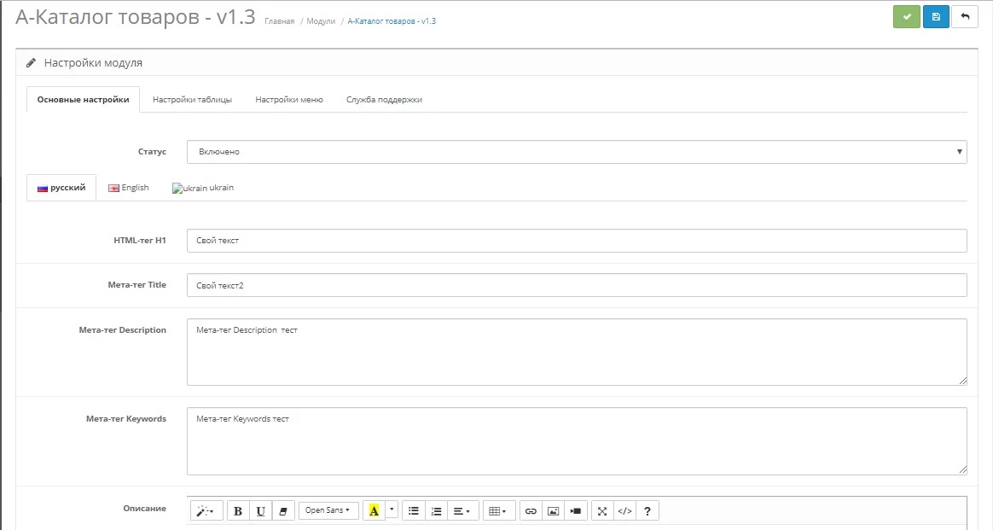Open the Статус dropdown showing Включено

577,152
